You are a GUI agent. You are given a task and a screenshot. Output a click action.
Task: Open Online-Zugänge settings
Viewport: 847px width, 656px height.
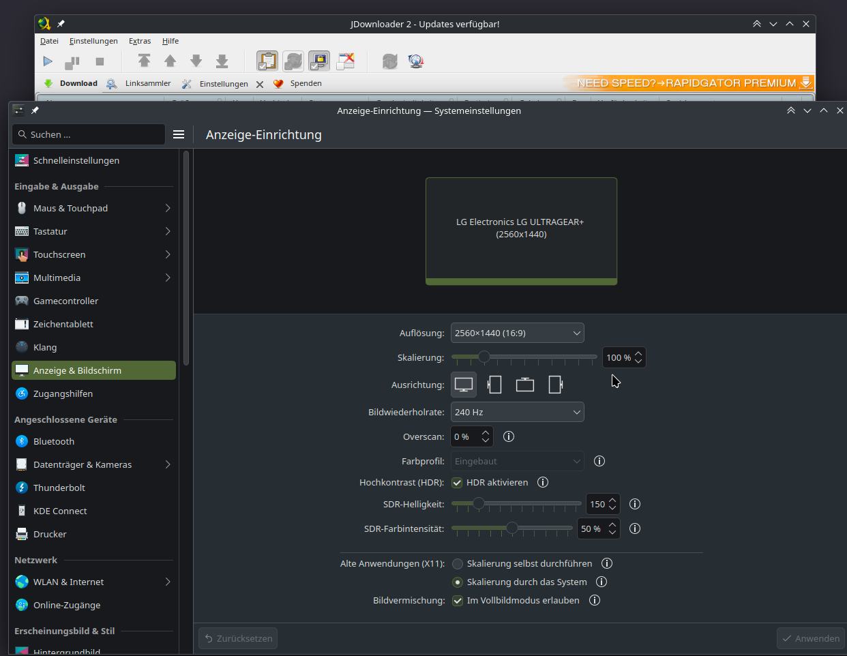pos(93,605)
